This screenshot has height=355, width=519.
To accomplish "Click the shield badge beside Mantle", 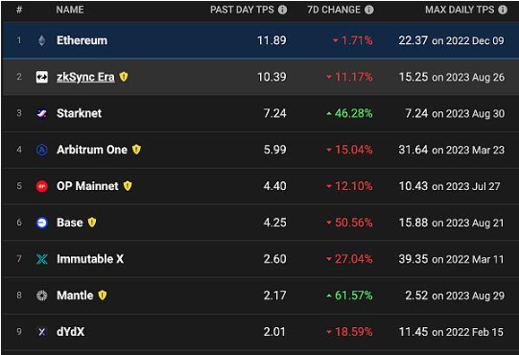I will coord(103,296).
